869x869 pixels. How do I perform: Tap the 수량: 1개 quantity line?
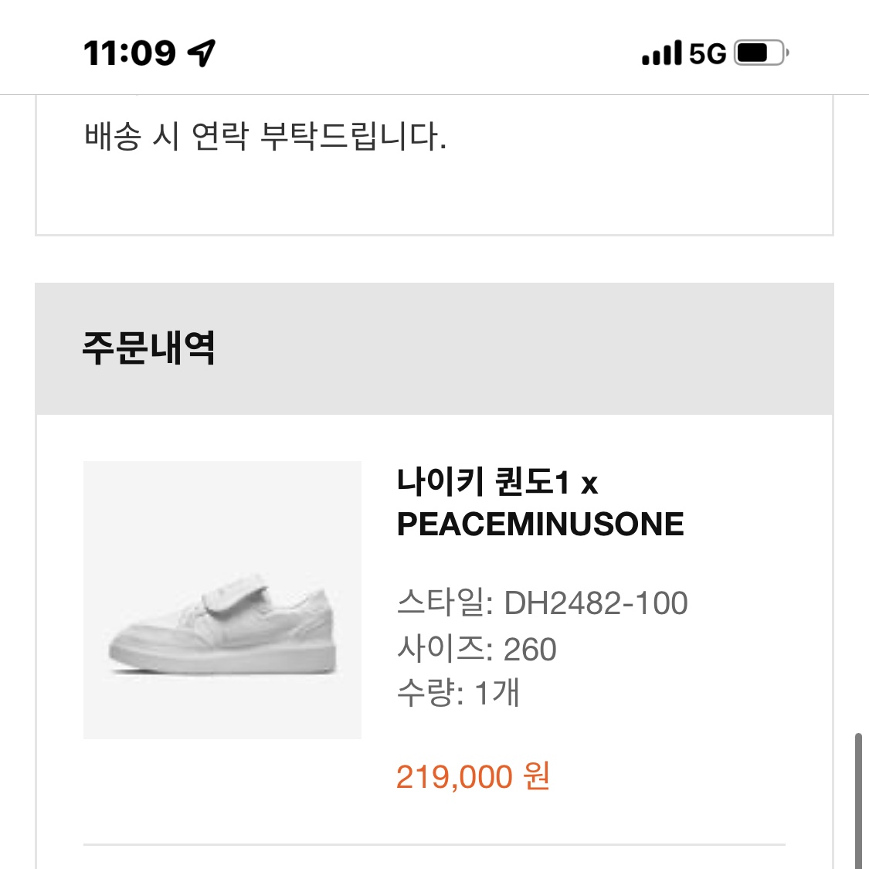458,692
